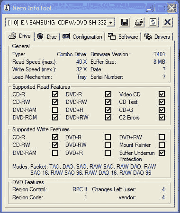Toggle DVD-RW write feature checkbox

coord(108,145)
